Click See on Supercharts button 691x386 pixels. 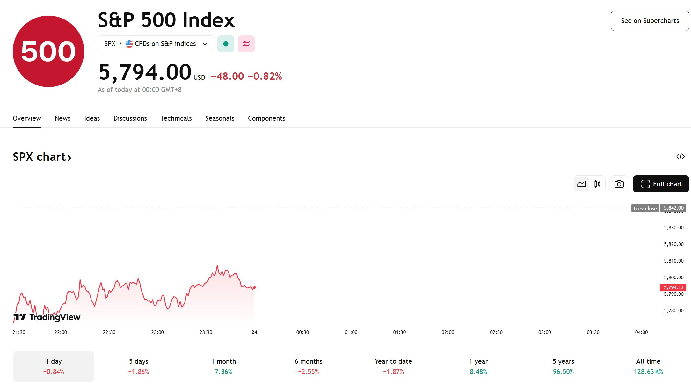click(650, 21)
